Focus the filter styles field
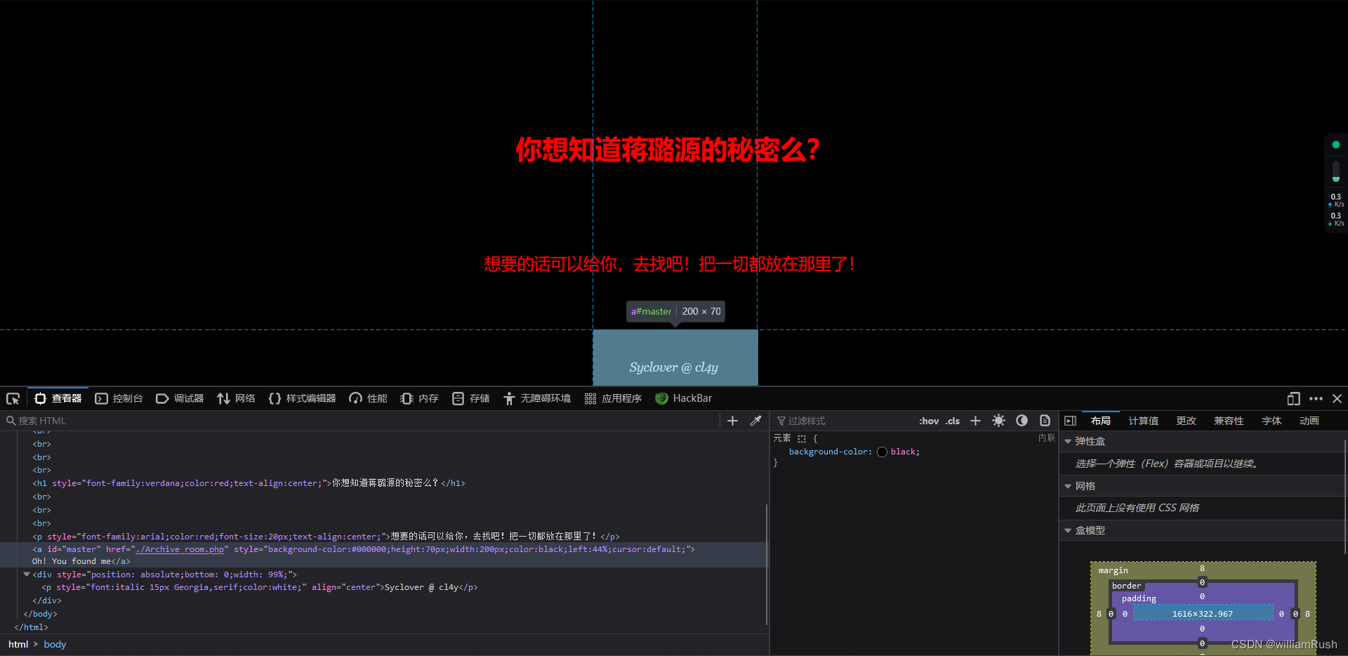 [x=842, y=421]
